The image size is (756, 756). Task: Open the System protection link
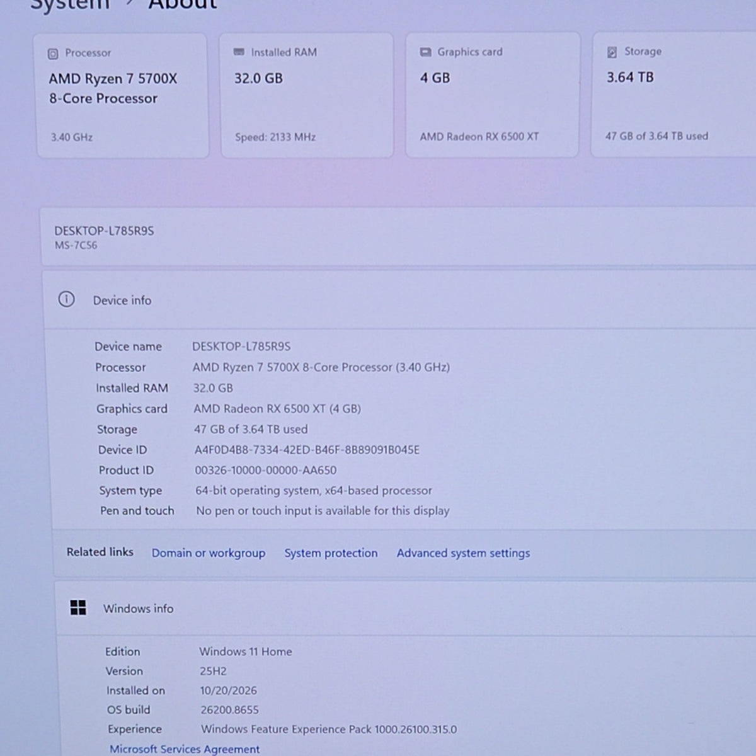pos(331,553)
